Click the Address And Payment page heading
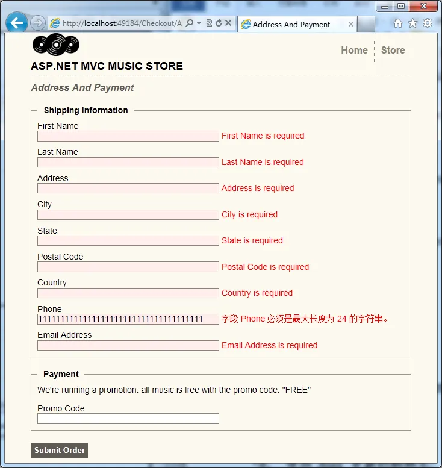This screenshot has width=442, height=468. pos(82,88)
